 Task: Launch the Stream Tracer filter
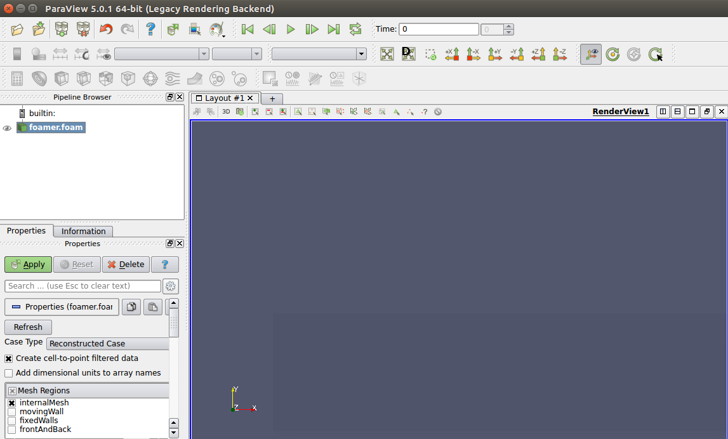tap(172, 78)
